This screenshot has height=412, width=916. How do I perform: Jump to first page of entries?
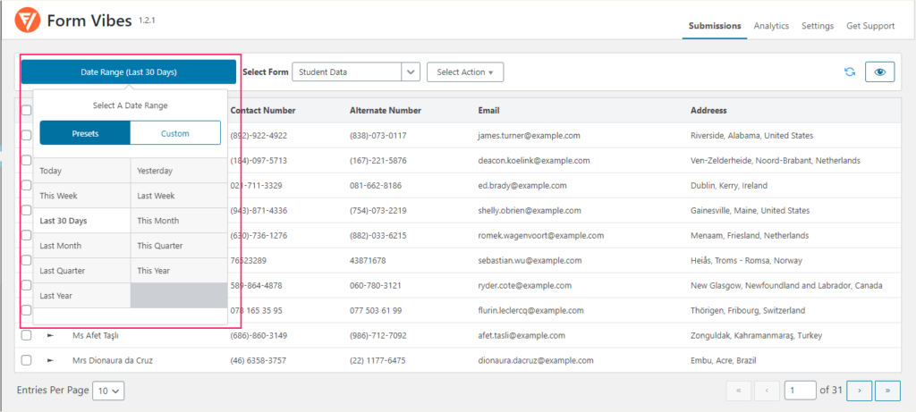coord(739,391)
